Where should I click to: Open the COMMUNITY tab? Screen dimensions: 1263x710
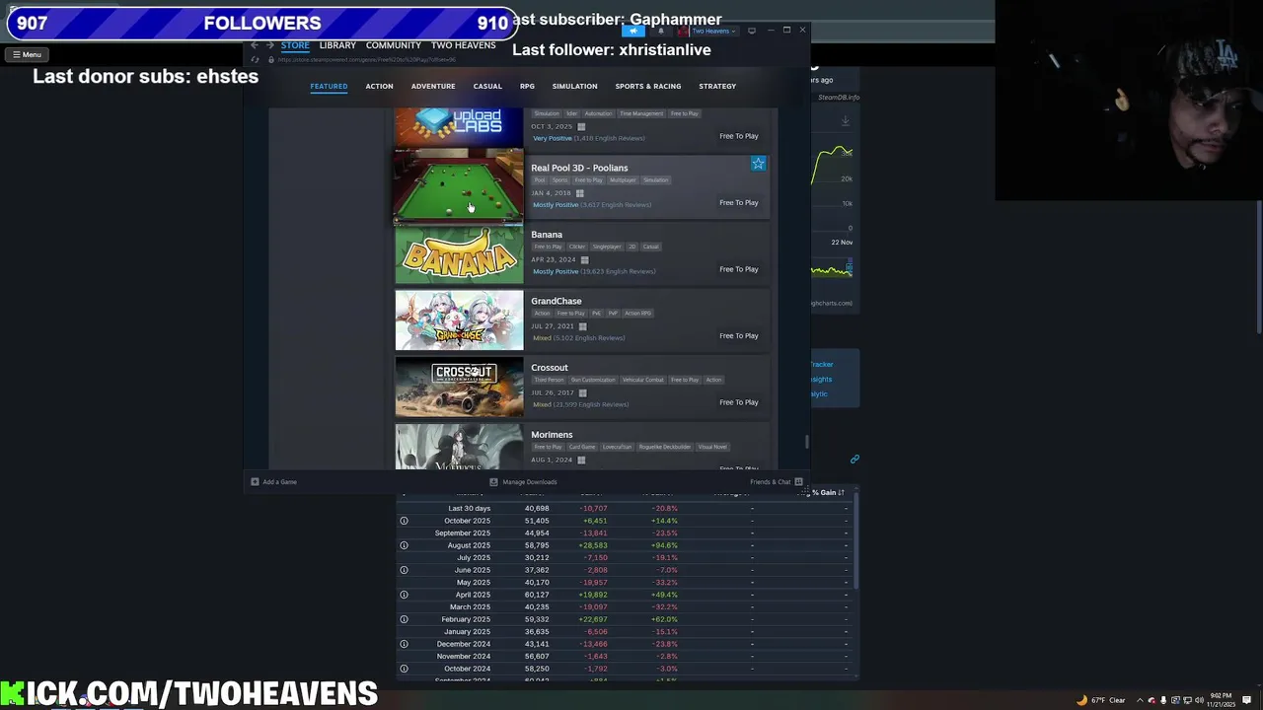click(x=394, y=45)
